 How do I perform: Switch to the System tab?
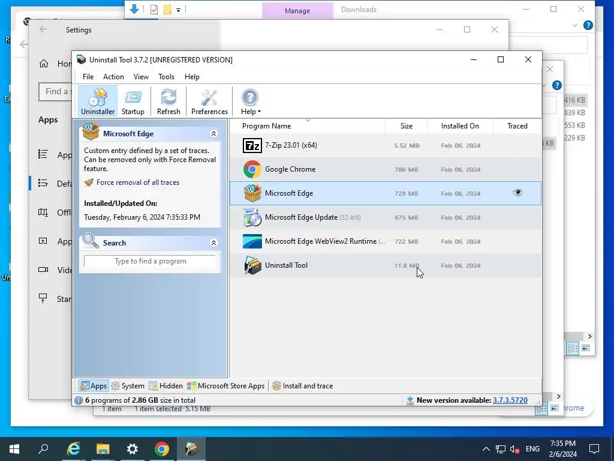128,386
